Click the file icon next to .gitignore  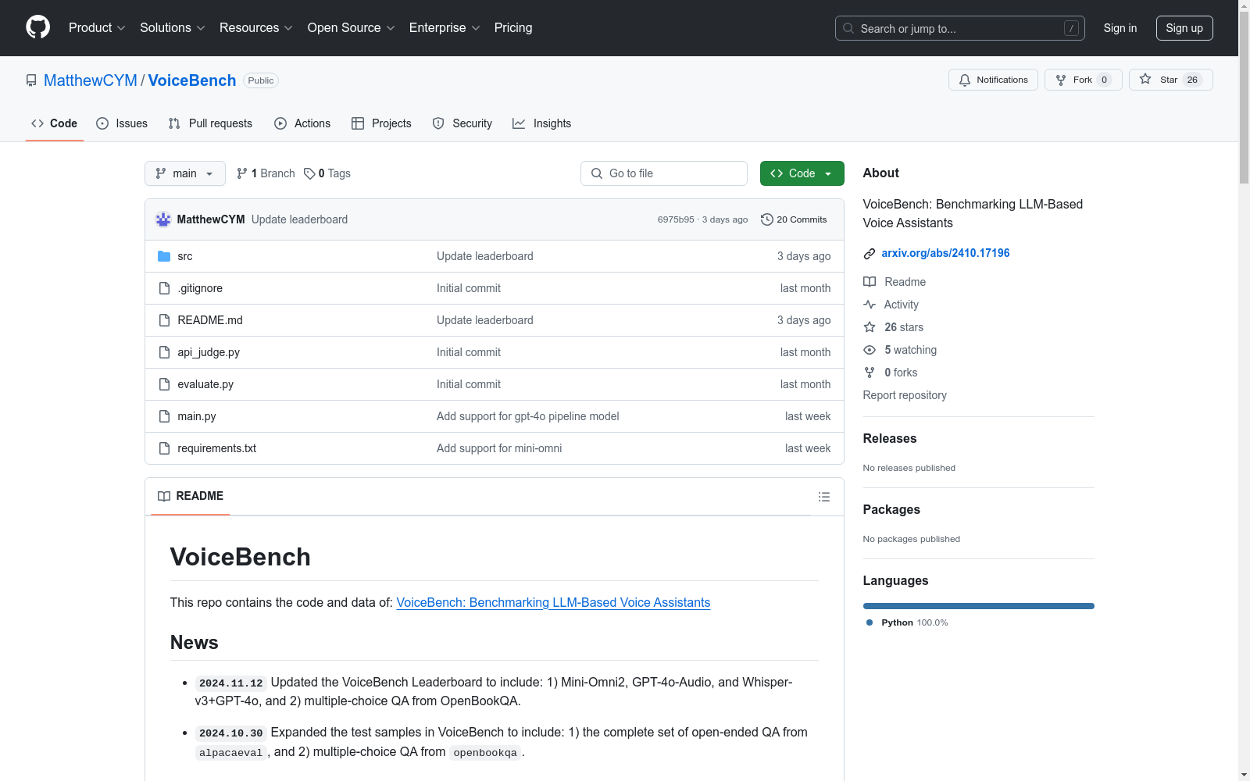coord(164,288)
